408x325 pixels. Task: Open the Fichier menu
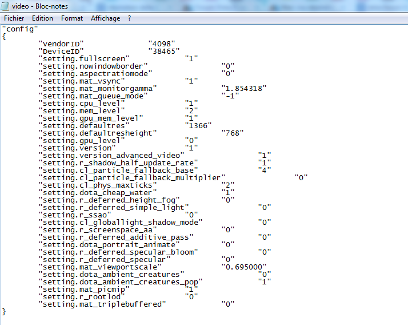[x=14, y=18]
